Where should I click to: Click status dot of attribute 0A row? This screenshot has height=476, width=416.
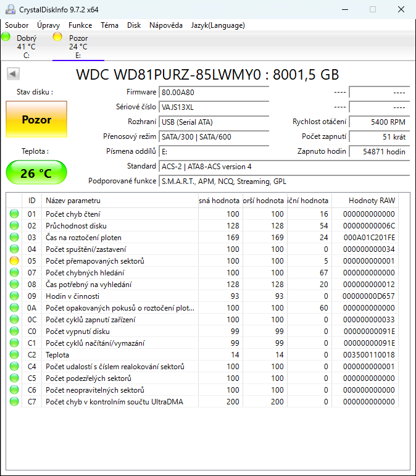coord(14,308)
